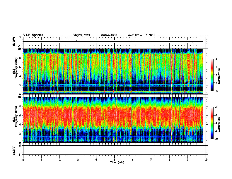232x179 pixels.
Task: Click the ch.2 color bar log(PSD) label
Action: [x=219, y=125]
